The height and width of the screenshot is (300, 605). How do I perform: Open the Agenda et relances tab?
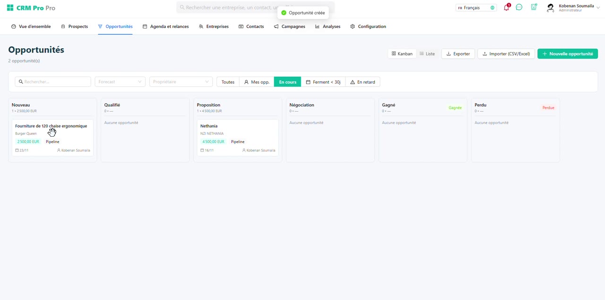coord(165,26)
